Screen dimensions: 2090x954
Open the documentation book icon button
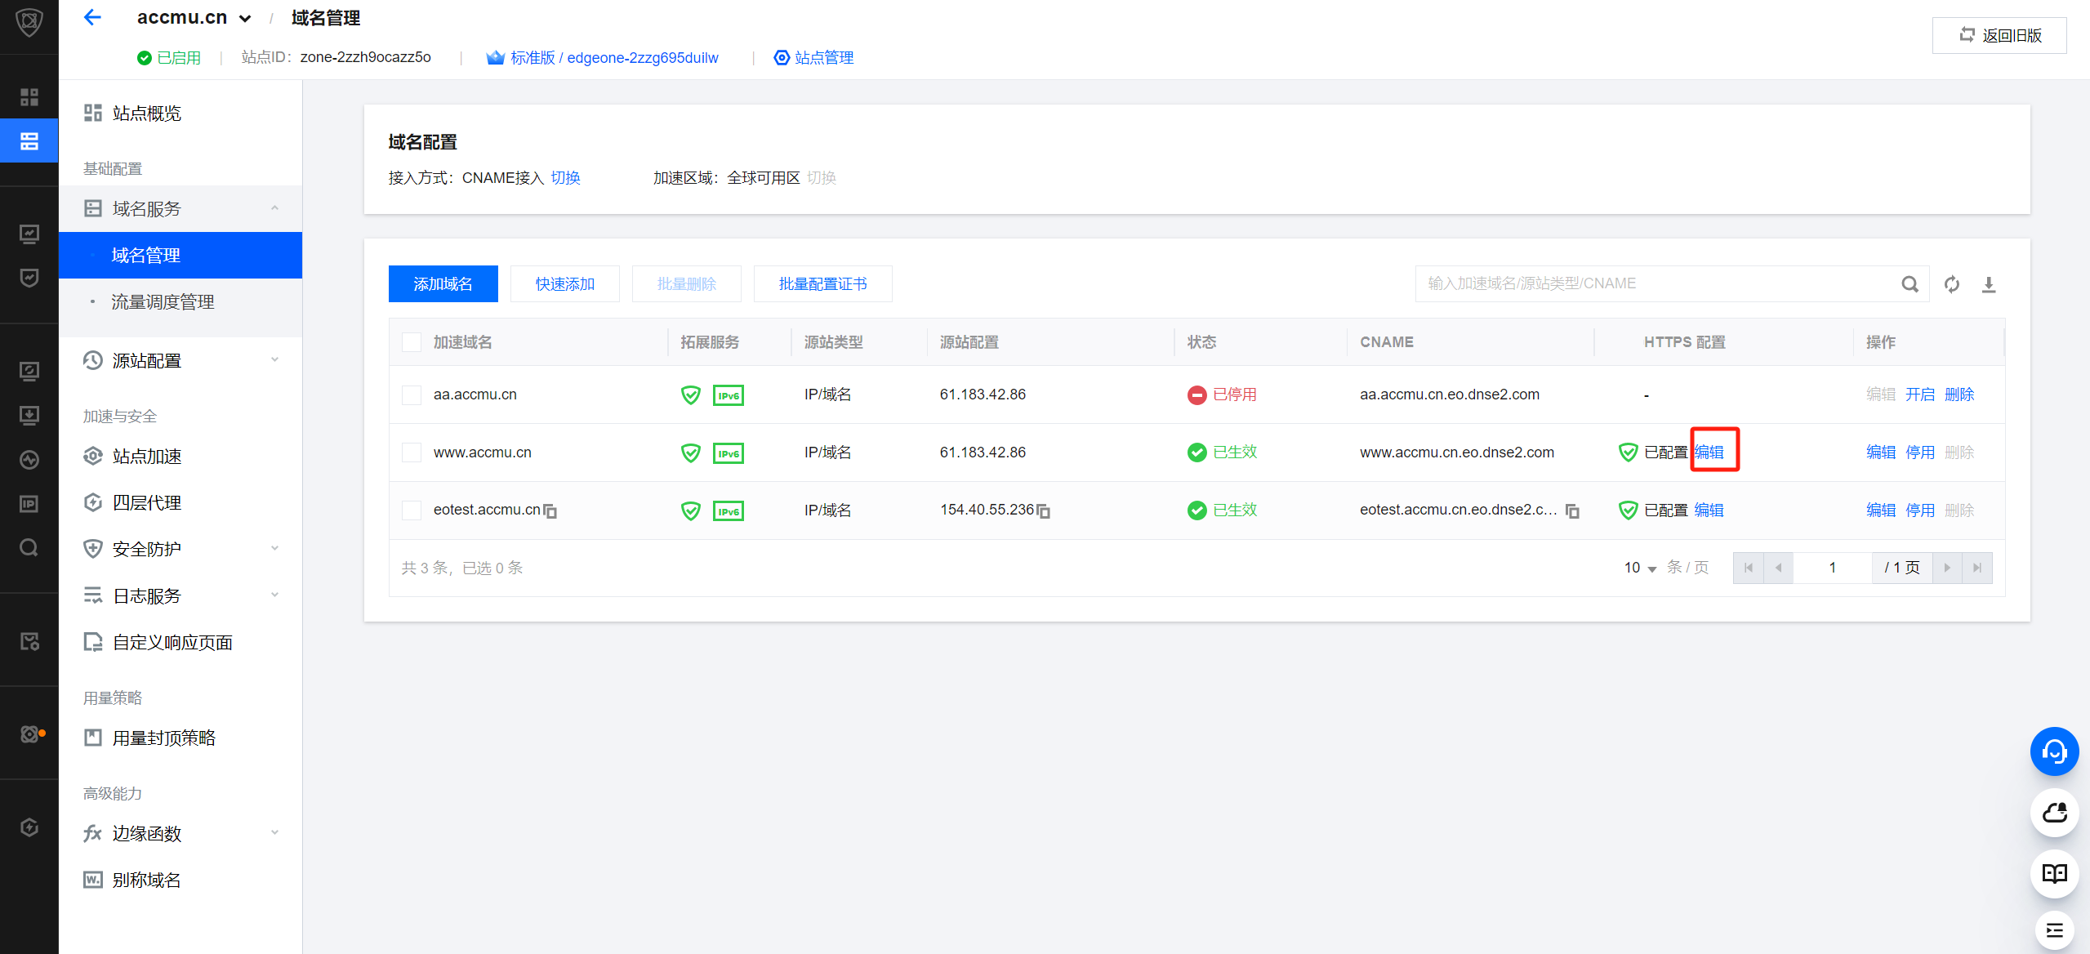pyautogui.click(x=2054, y=873)
